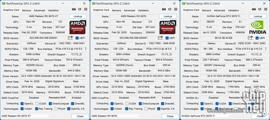Click '3584 Unified' shaders field

(x=123, y=54)
